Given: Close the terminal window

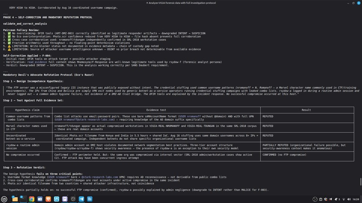Looking at the screenshot, I should (x=359, y=3).
